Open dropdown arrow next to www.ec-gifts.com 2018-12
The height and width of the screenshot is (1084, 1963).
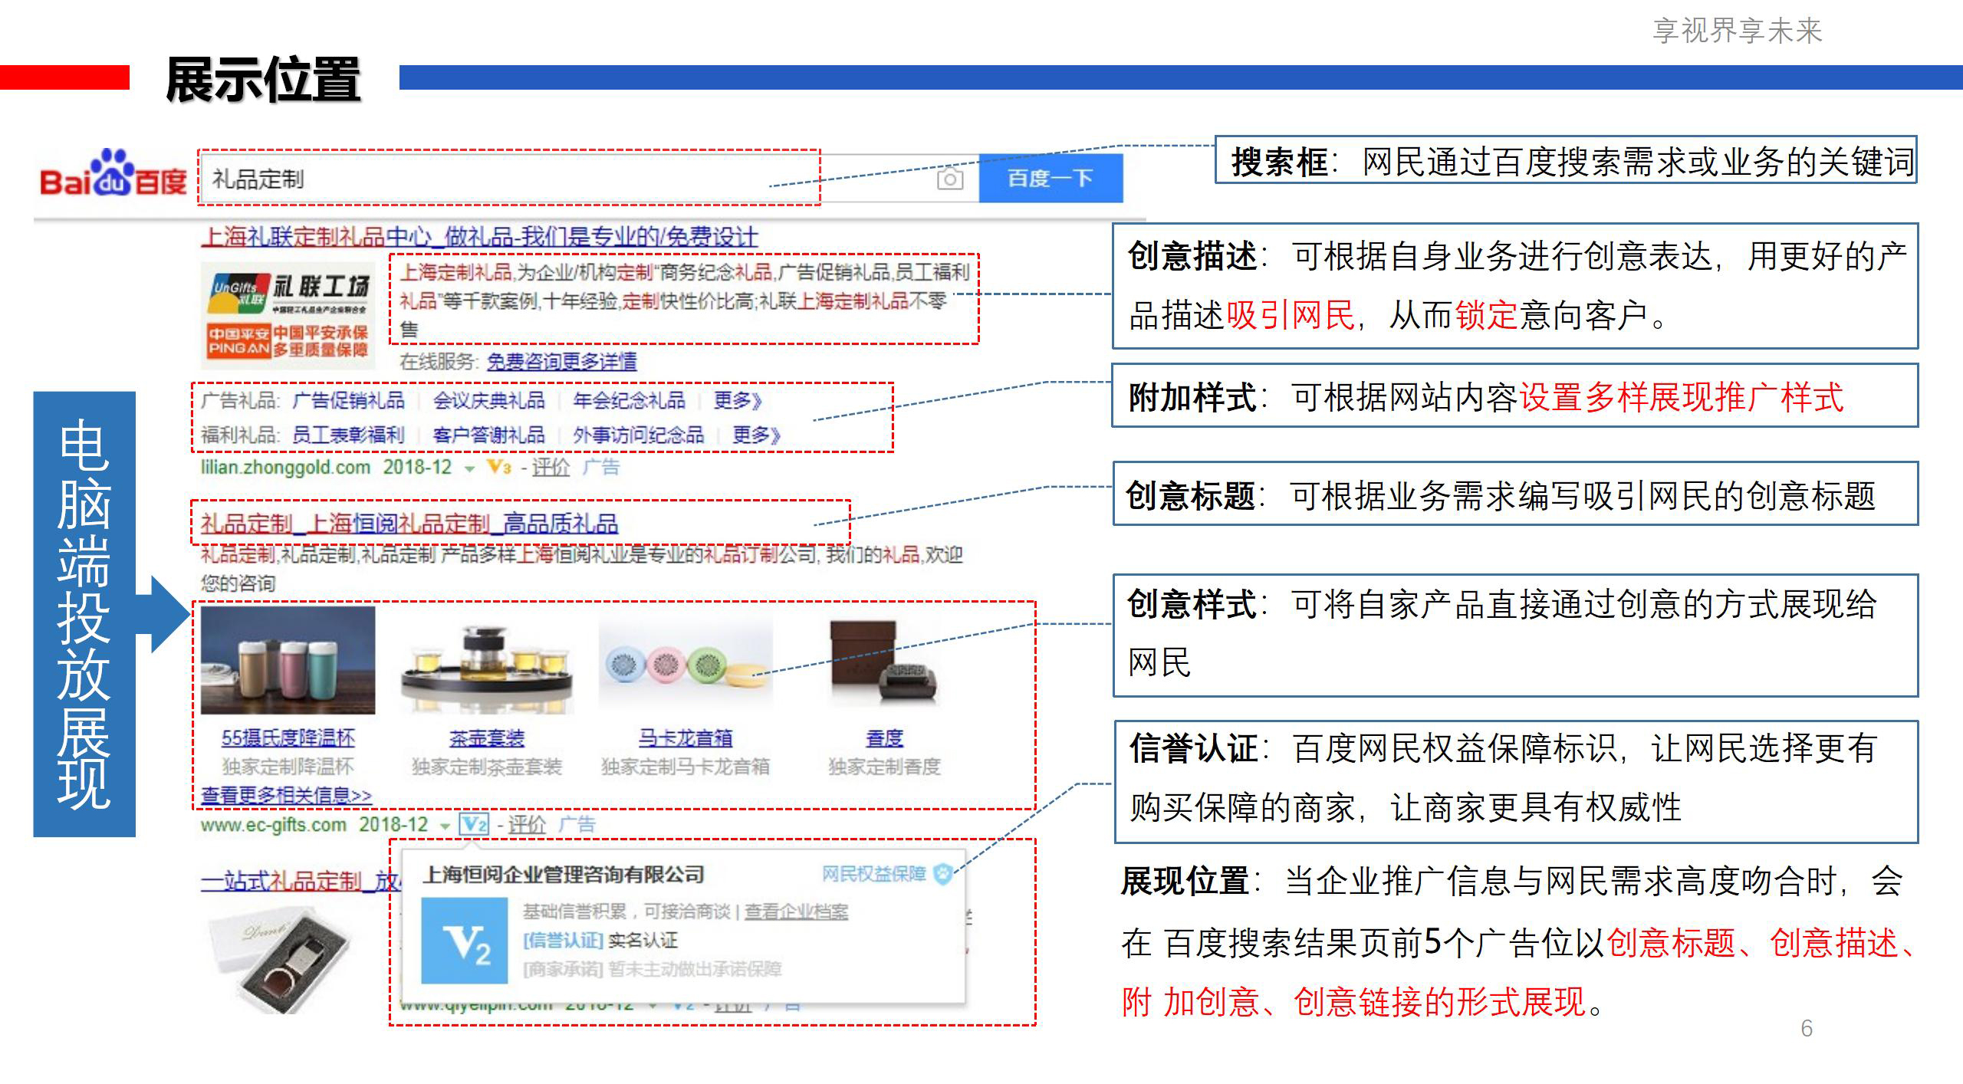pyautogui.click(x=444, y=826)
